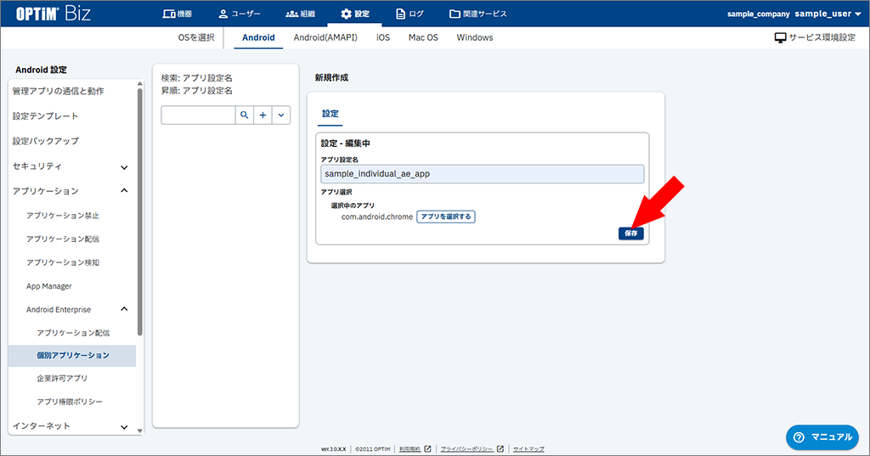Click the 新規作成 heading
The image size is (870, 456).
click(x=331, y=77)
